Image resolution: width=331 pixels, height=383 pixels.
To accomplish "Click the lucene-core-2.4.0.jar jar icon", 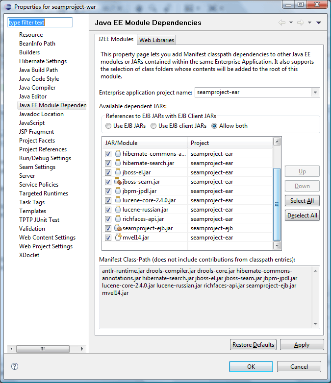I will [118, 200].
